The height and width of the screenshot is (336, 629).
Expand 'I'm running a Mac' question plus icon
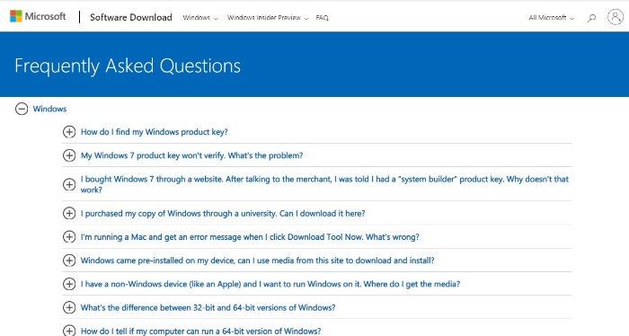[69, 237]
